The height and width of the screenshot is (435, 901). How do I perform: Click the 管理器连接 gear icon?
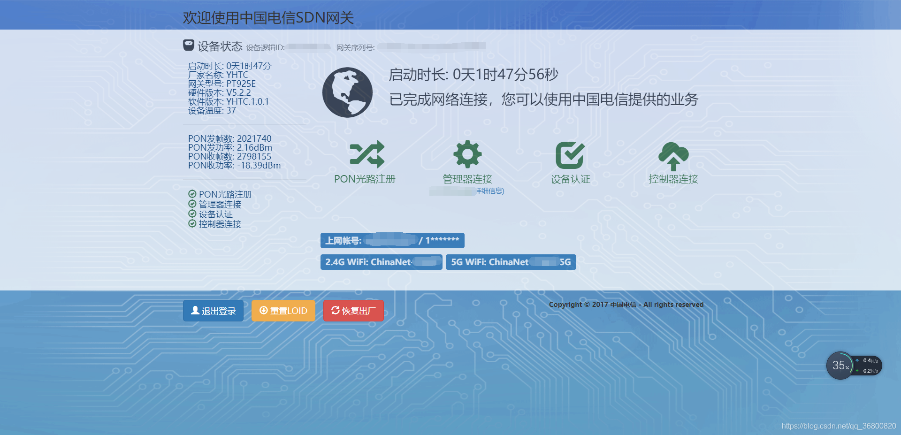click(x=467, y=154)
